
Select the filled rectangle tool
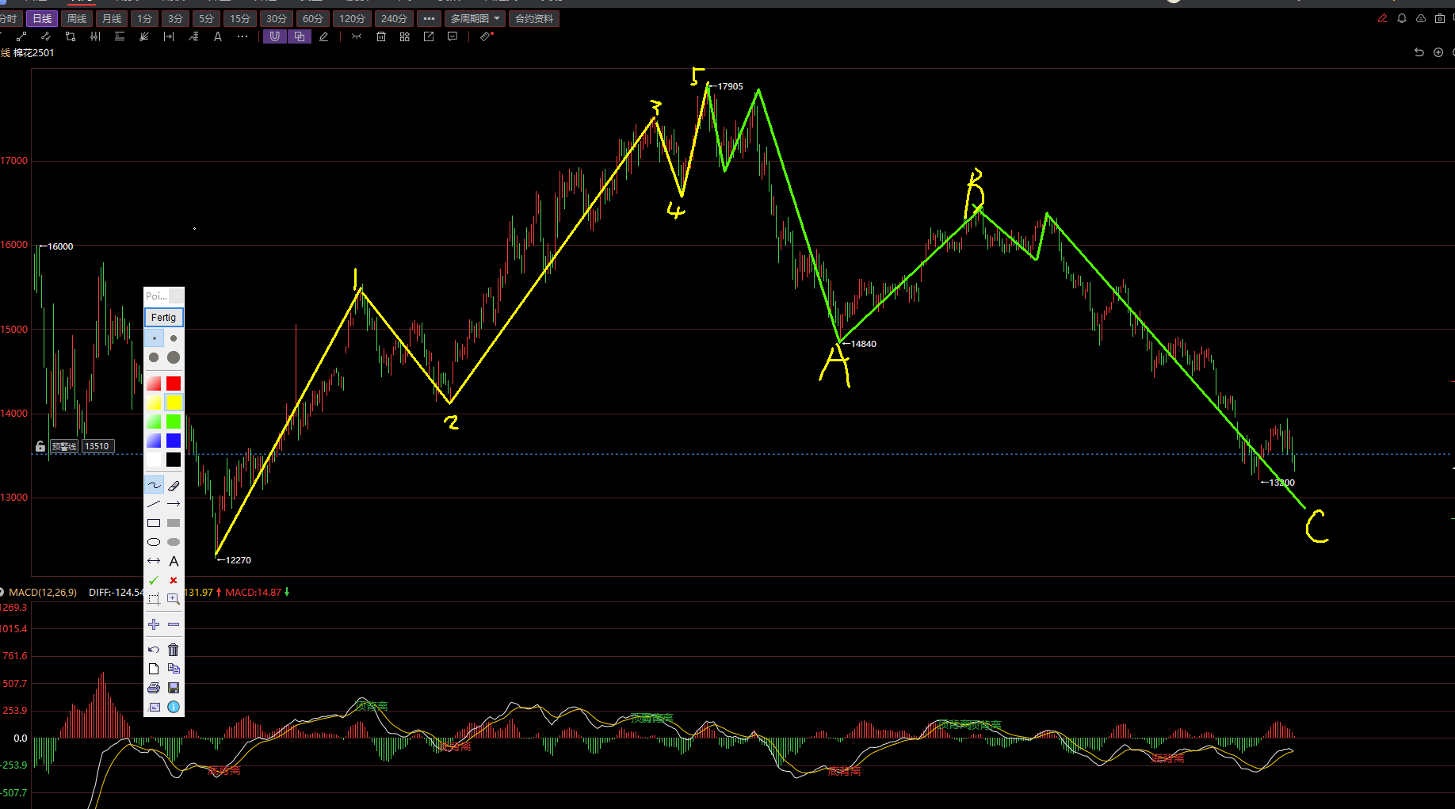(x=174, y=523)
